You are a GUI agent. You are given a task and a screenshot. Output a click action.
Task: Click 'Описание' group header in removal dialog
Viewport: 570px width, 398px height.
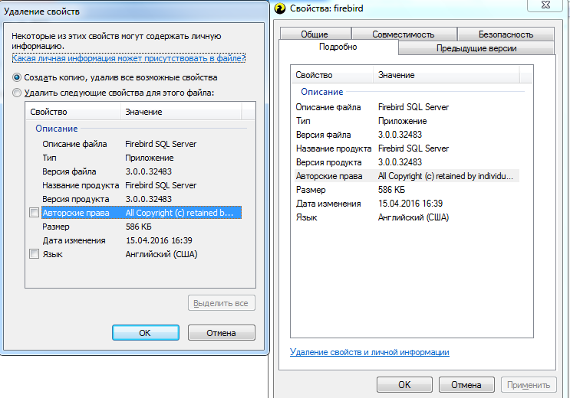click(x=57, y=129)
